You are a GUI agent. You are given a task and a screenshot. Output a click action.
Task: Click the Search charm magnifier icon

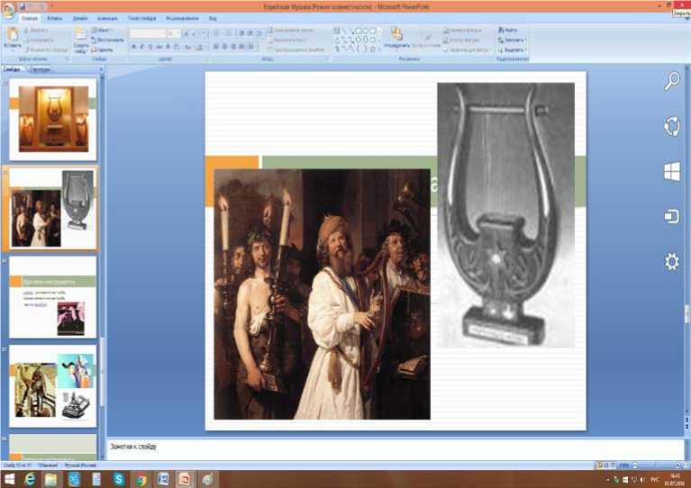tap(671, 81)
